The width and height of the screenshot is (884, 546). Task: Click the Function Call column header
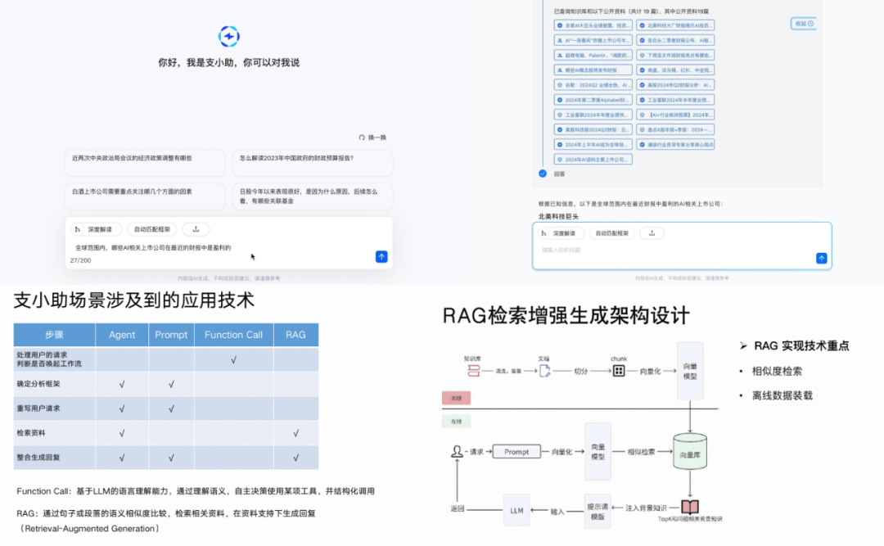(x=233, y=335)
